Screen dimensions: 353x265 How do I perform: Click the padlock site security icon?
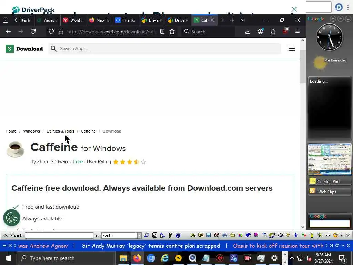click(x=61, y=31)
